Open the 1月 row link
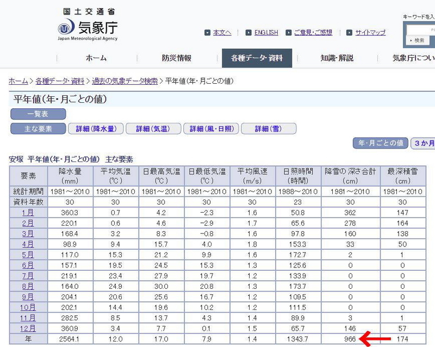The height and width of the screenshot is (347, 435). (x=28, y=213)
